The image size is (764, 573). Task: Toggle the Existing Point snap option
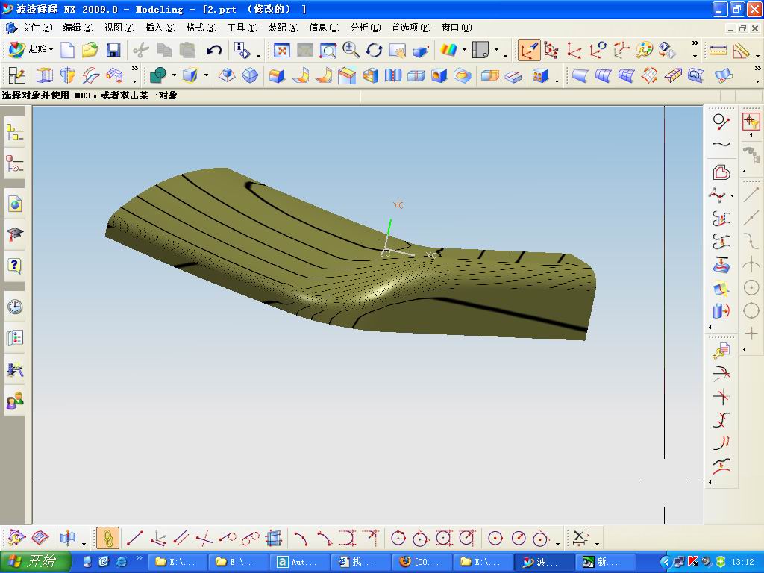(x=751, y=334)
